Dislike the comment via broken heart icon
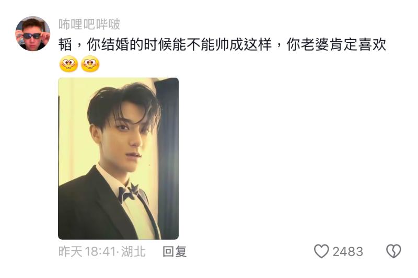Screen dimensions: 418x278 pyautogui.click(x=393, y=251)
